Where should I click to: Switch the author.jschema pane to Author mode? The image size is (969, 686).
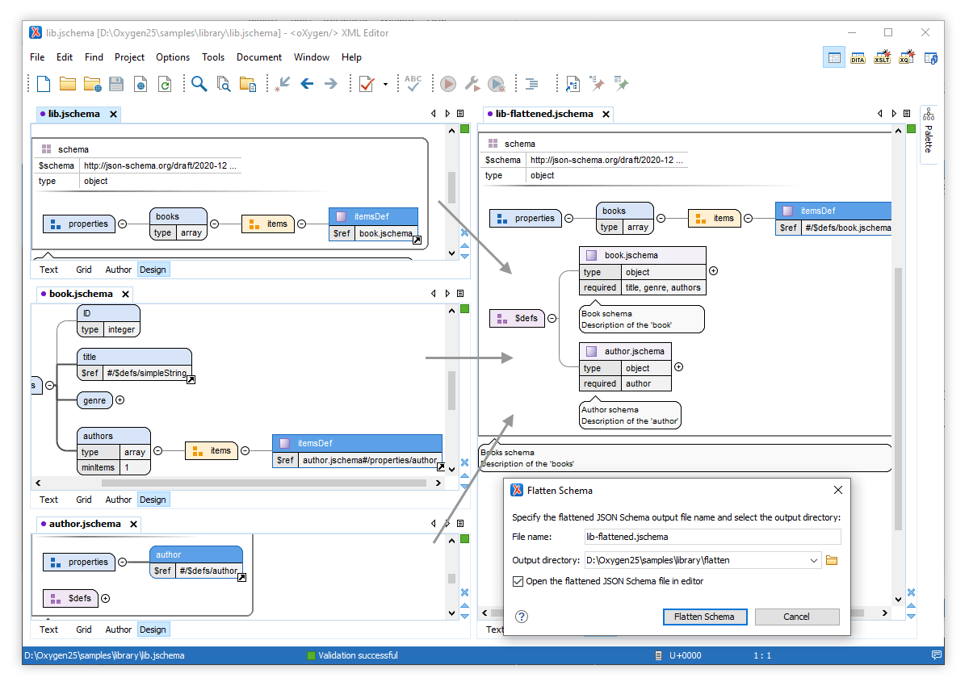click(119, 630)
